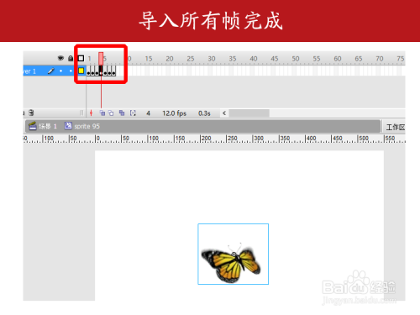
Task: Click frame 15 on timeline ruler
Action: 149,59
